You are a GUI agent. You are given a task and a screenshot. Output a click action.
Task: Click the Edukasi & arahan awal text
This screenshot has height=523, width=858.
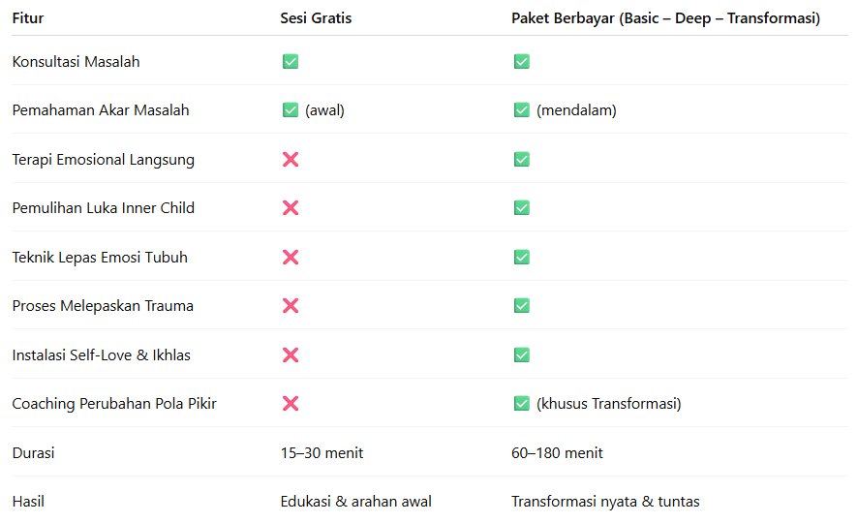click(355, 502)
